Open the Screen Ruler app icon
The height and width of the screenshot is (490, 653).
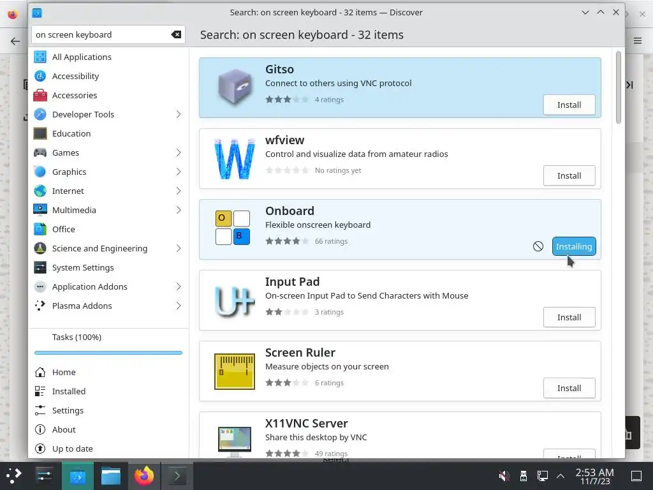coord(235,371)
